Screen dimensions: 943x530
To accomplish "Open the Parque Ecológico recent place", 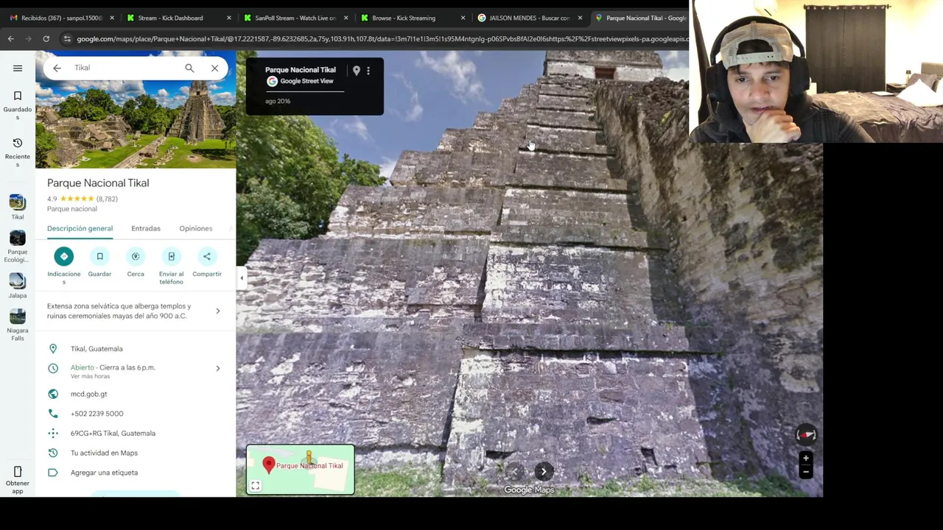I will tap(18, 246).
